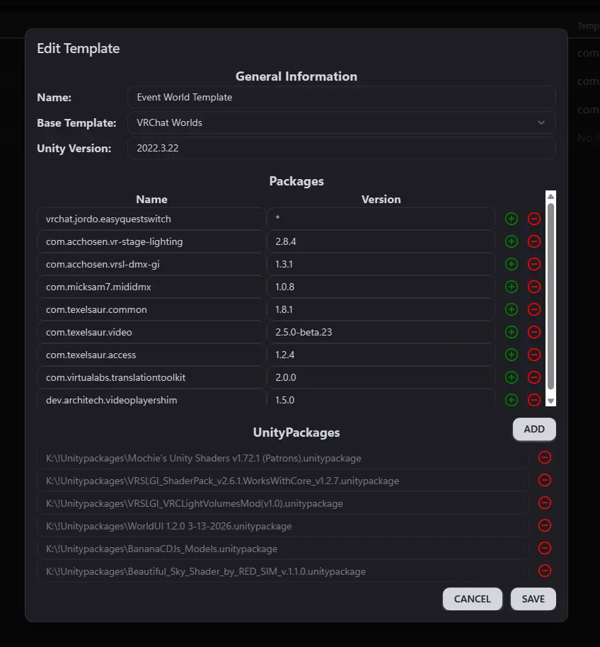Viewport: 600px width, 647px height.
Task: Edit the Unity Version field
Action: (x=341, y=148)
